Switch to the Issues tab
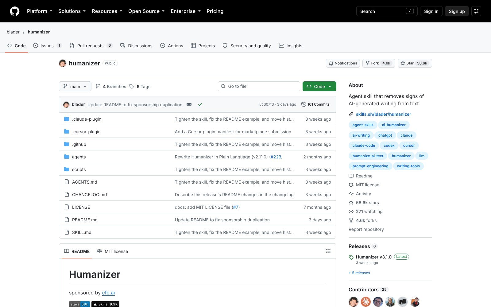 coord(48,45)
